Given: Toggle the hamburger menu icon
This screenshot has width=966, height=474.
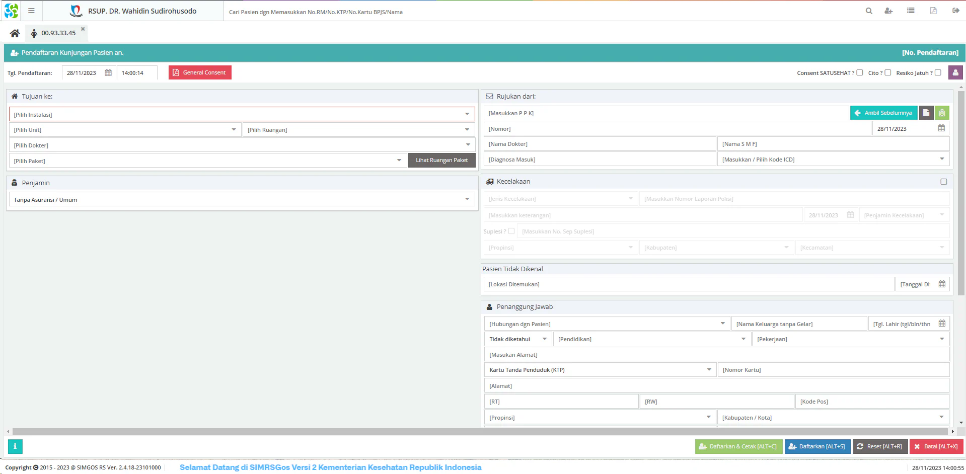Looking at the screenshot, I should coord(31,11).
